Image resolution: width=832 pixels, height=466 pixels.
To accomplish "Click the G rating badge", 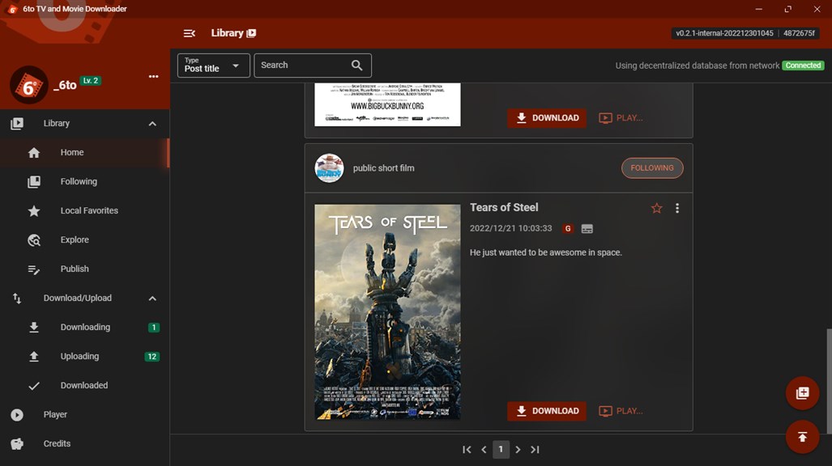I will pos(568,228).
